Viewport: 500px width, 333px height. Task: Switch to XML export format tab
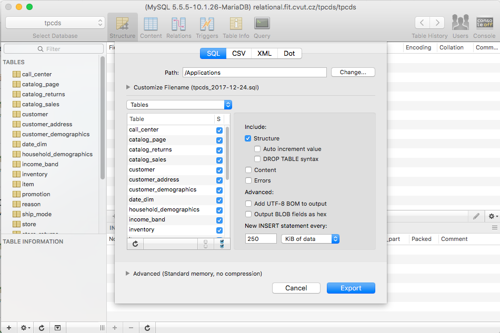point(264,53)
